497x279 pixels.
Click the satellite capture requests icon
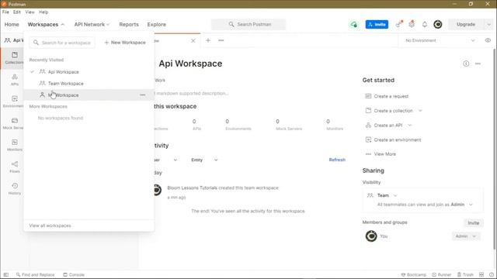tap(398, 24)
